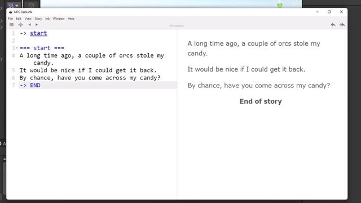Follow the underlined 'start' divert link on line 1
The height and width of the screenshot is (203, 361).
click(38, 33)
